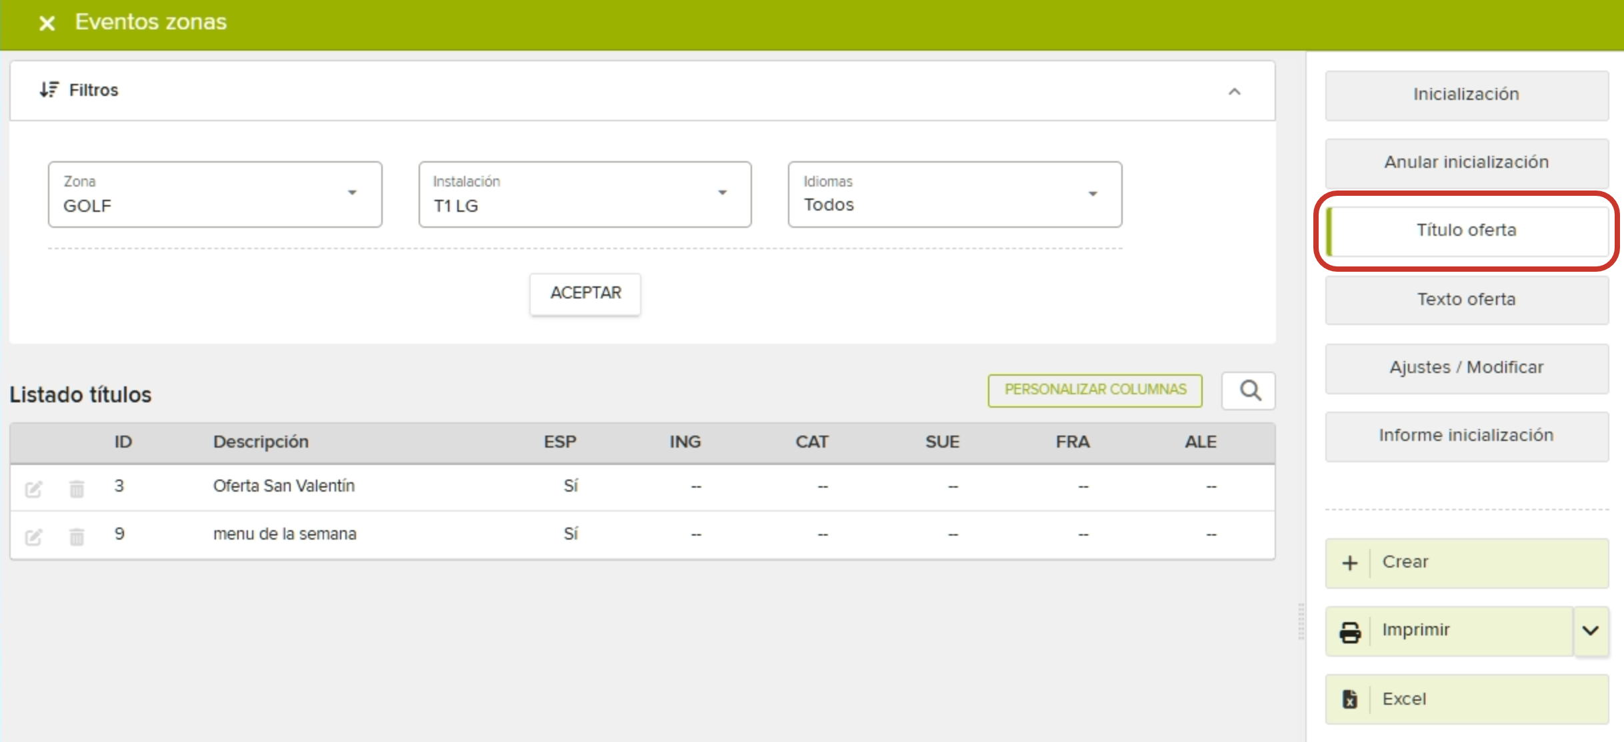Expand the Imprimir dropdown arrow

[x=1591, y=631]
